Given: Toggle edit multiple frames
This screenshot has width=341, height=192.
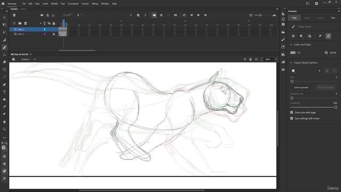Looking at the screenshot, I should (x=161, y=15).
